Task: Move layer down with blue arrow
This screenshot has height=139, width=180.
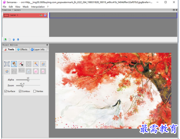Action: (x=18, y=40)
